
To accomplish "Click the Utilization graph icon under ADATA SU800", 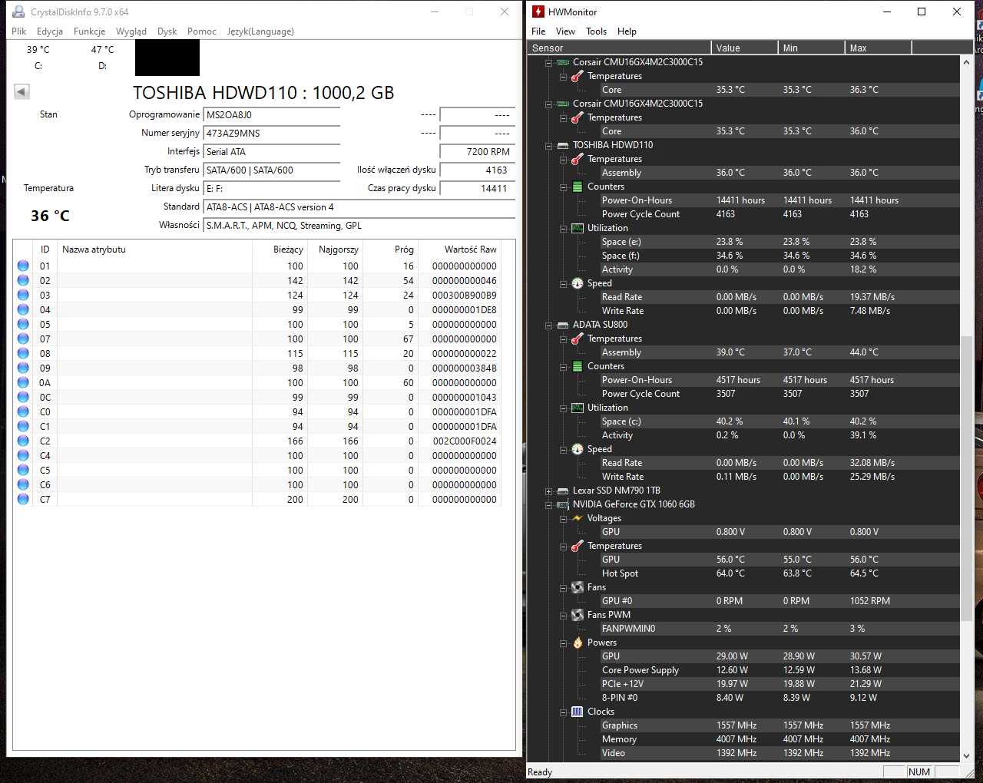I will [577, 408].
